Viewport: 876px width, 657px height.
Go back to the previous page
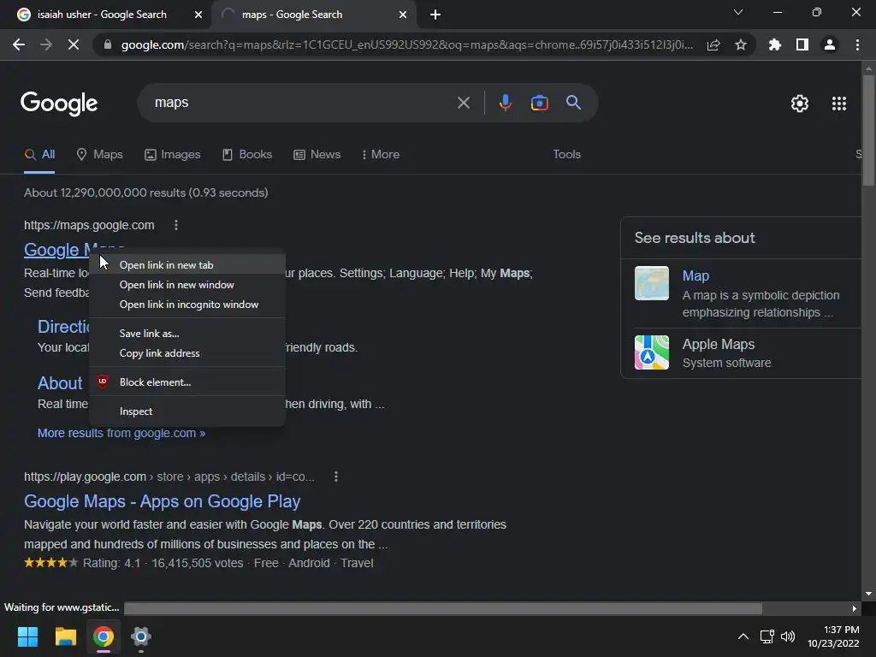19,44
